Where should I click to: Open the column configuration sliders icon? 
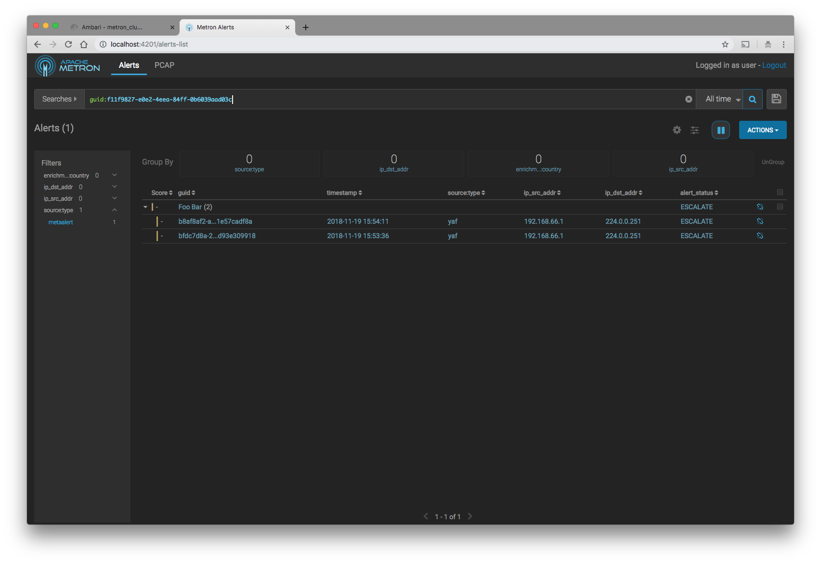(694, 130)
